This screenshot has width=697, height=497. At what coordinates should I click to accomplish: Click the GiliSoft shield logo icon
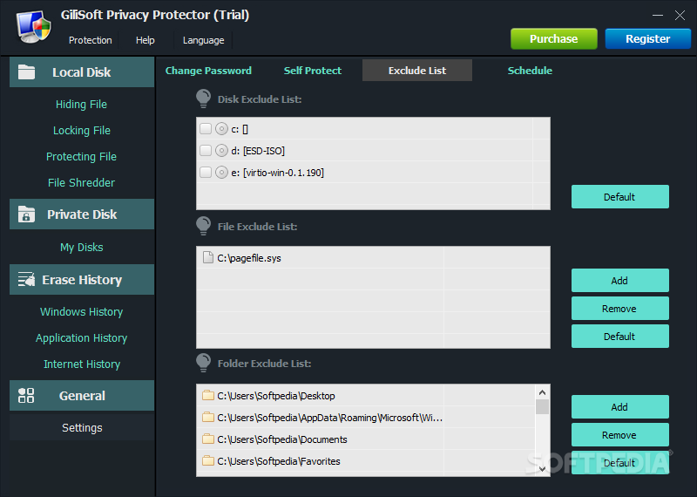tap(34, 28)
